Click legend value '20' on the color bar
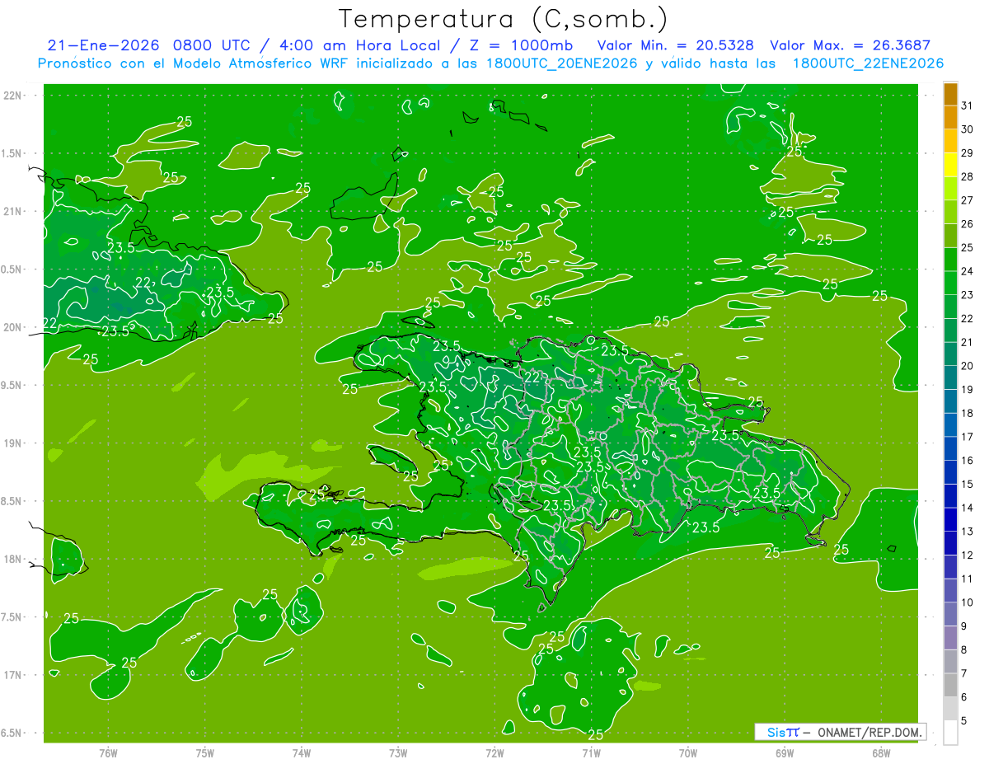Viewport: 989px width, 764px height. click(x=968, y=366)
